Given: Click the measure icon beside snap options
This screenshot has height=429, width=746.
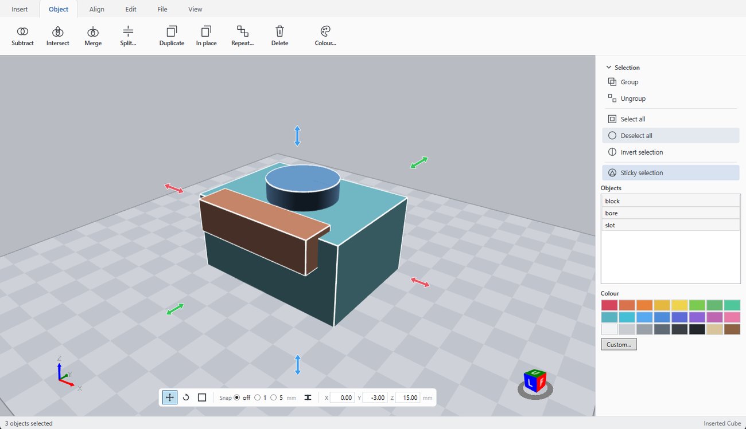Looking at the screenshot, I should (x=308, y=397).
